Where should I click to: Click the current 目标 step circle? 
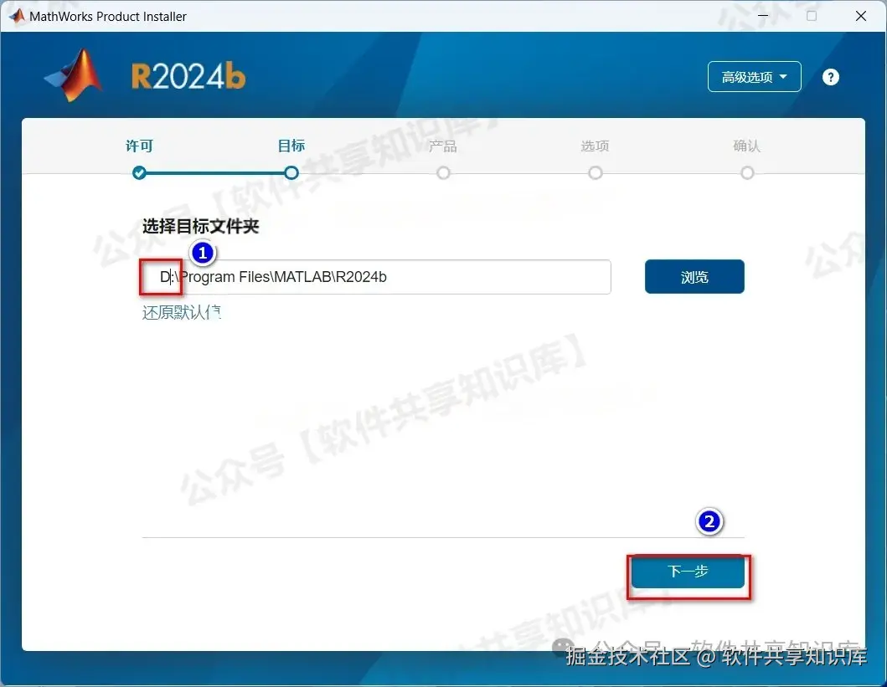point(291,173)
